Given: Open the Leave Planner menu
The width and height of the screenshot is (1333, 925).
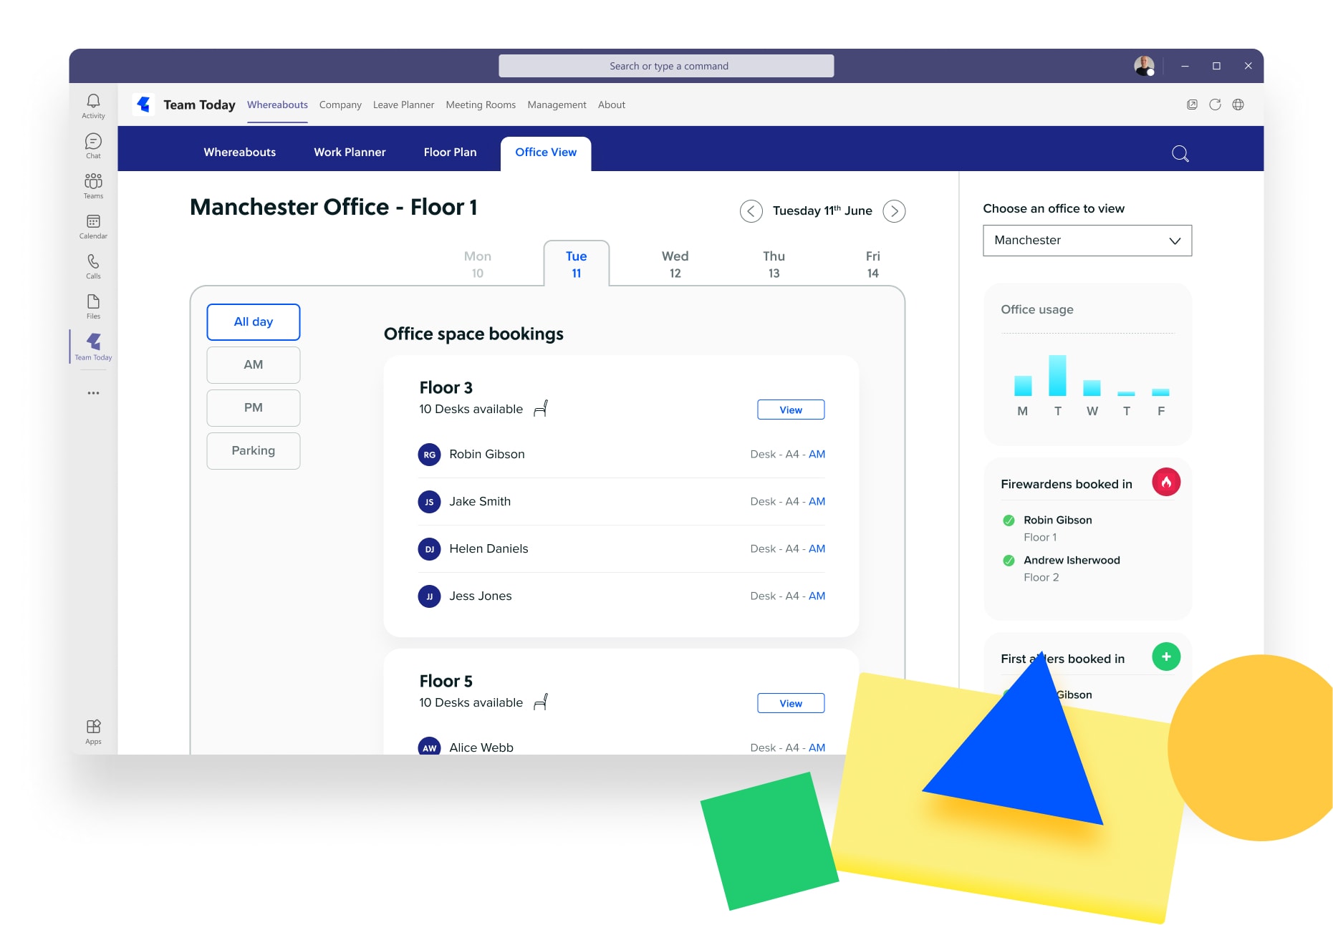Looking at the screenshot, I should [x=403, y=105].
